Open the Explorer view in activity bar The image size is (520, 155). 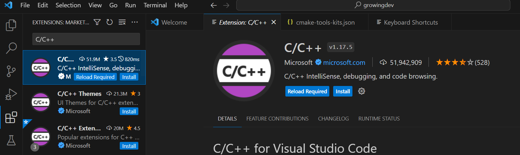pos(11,25)
